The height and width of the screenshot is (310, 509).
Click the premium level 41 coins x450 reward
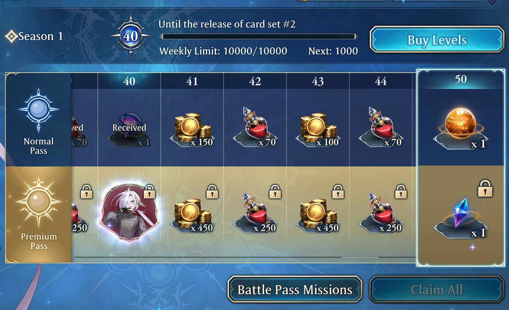tap(192, 216)
